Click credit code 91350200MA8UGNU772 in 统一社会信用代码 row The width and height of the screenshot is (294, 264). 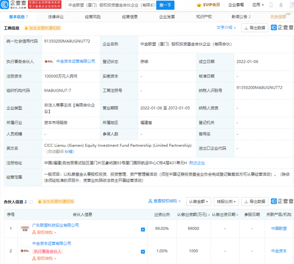click(67, 41)
